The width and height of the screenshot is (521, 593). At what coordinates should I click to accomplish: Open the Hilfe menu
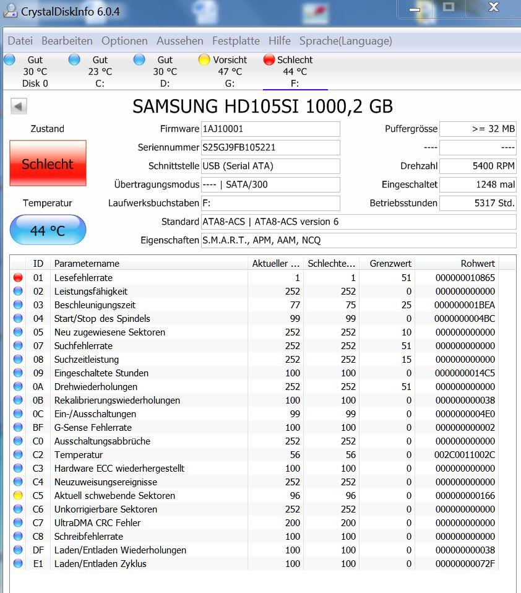pos(280,41)
